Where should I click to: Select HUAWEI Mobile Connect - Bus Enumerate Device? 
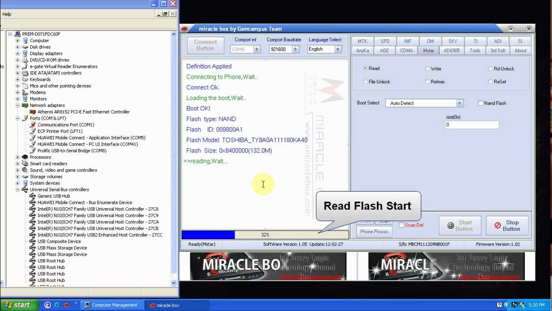click(x=85, y=203)
